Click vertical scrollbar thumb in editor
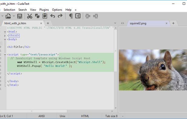The height and width of the screenshot is (119, 187). 115,50
